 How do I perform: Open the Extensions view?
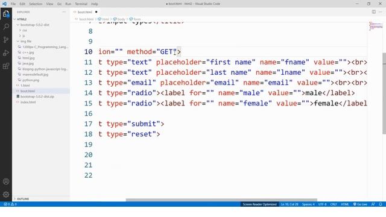click(6, 66)
